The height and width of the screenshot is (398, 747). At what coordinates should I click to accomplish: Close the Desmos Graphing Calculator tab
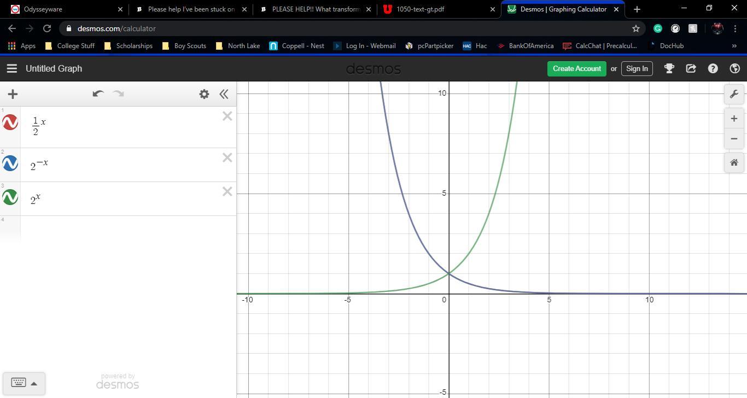pos(616,9)
